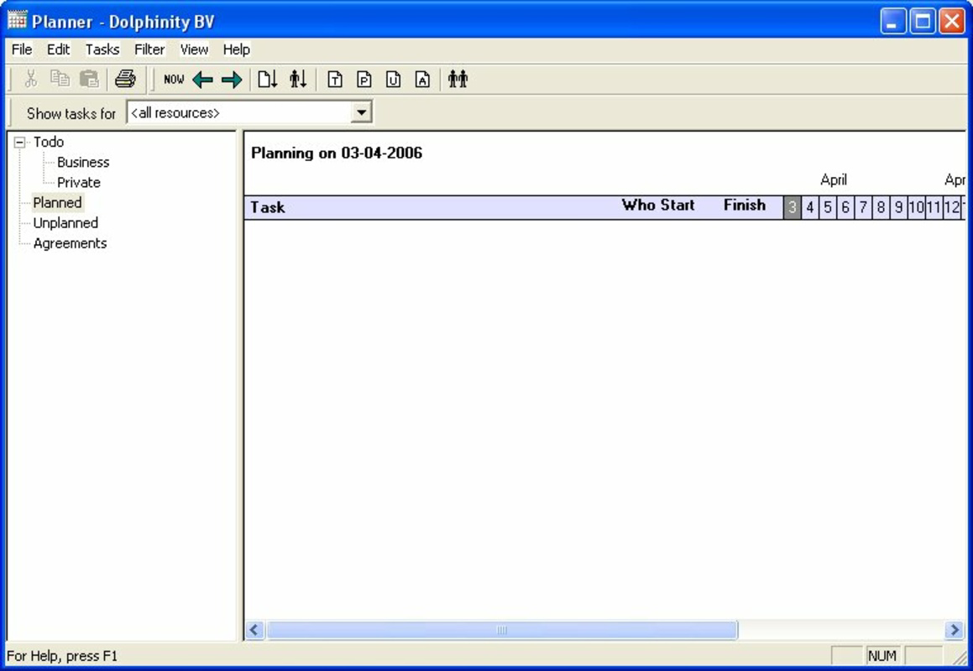Click the U filter icon on toolbar
Screen dimensions: 973x671
click(393, 80)
